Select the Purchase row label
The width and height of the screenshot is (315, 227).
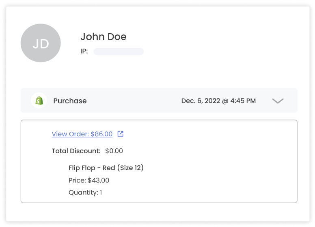tap(70, 101)
